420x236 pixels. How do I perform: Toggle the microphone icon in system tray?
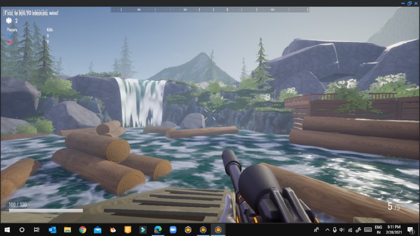tap(335, 229)
